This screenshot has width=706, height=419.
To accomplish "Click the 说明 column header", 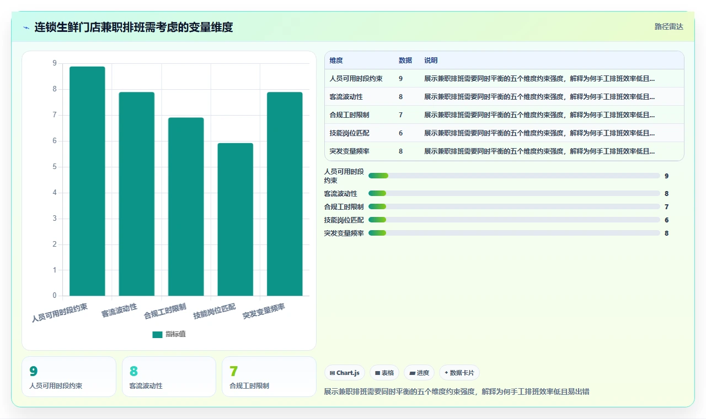I will (x=431, y=61).
